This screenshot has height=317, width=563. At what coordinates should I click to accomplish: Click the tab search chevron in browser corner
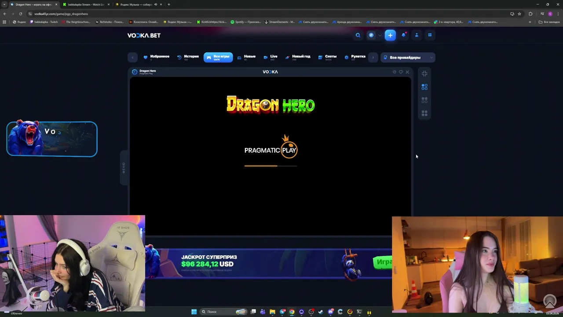[x=5, y=4]
